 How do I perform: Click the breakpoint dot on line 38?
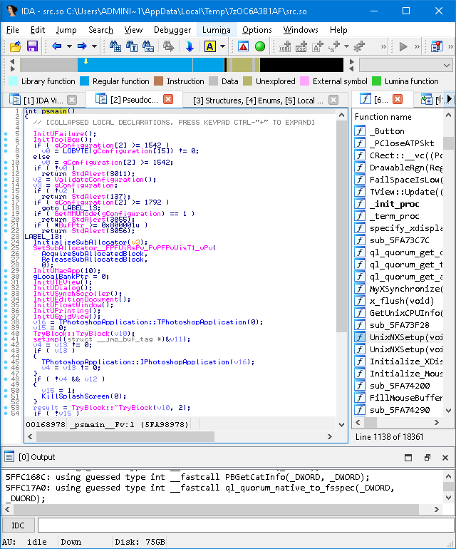[6, 322]
